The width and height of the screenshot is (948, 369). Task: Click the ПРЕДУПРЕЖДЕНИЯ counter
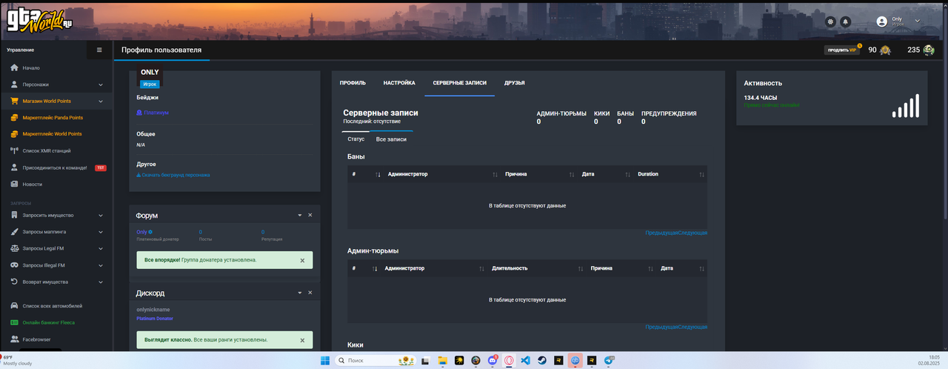669,117
